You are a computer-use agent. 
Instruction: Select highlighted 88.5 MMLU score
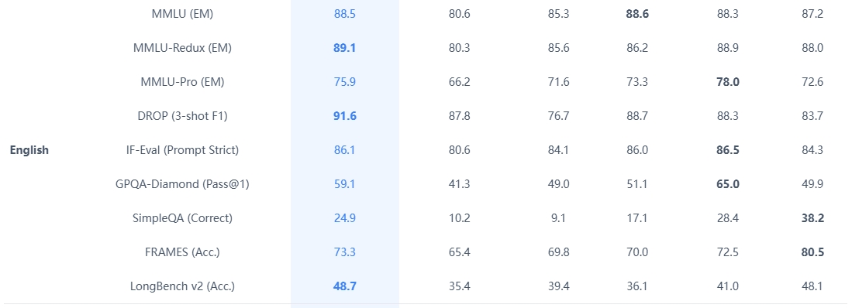tap(344, 14)
